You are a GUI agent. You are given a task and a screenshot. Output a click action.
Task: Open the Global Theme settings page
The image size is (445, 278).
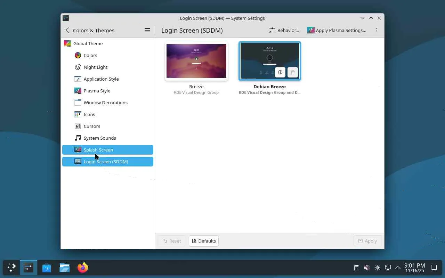(108, 43)
